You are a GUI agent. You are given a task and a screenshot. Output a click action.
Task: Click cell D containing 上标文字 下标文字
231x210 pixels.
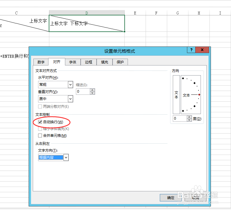[x=87, y=23]
